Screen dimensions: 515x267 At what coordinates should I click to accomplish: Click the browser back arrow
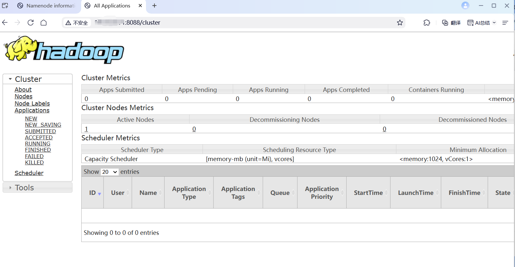pos(5,22)
